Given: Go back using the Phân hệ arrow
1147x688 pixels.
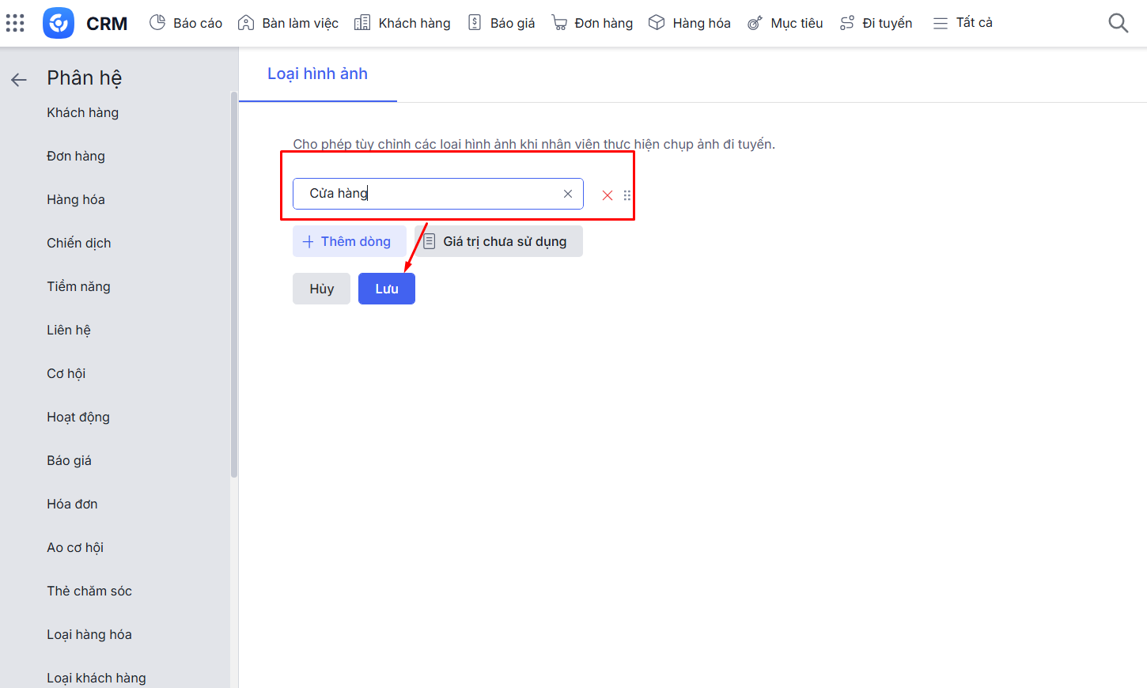Looking at the screenshot, I should pyautogui.click(x=19, y=79).
